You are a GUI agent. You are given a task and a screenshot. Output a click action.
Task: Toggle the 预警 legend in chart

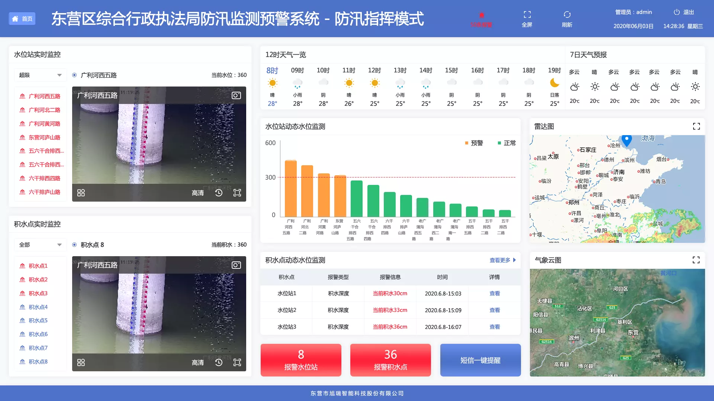[474, 143]
